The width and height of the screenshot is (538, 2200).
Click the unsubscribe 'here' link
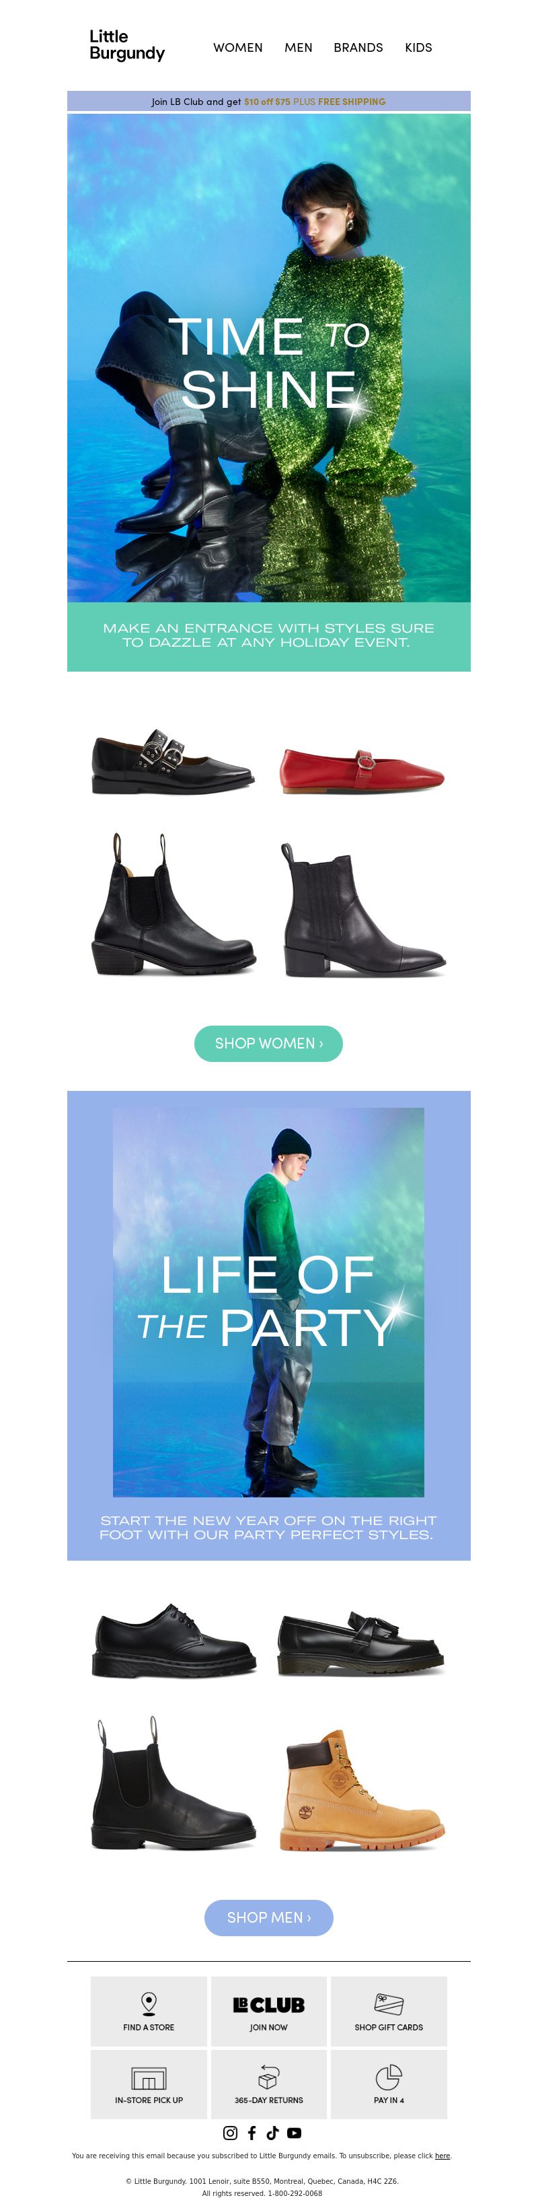tap(443, 2156)
